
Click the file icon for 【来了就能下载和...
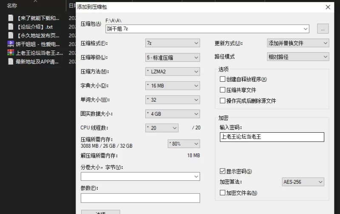11,18
